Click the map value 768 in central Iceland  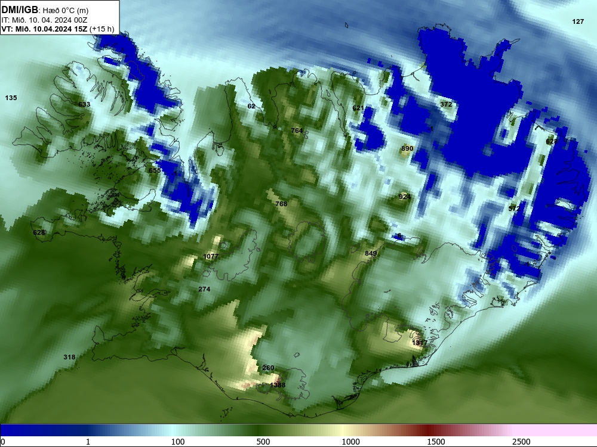(x=281, y=204)
